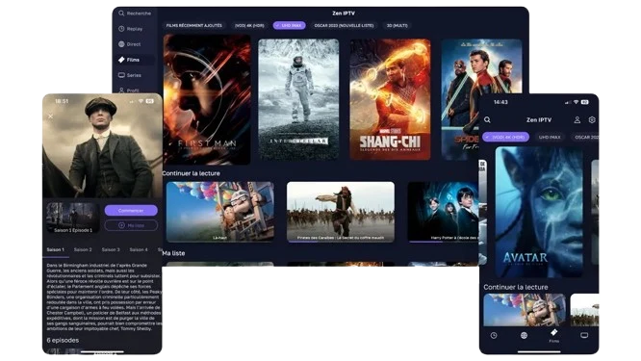Switch to the Saison 1 tab
Image resolution: width=641 pixels, height=361 pixels.
pos(55,249)
